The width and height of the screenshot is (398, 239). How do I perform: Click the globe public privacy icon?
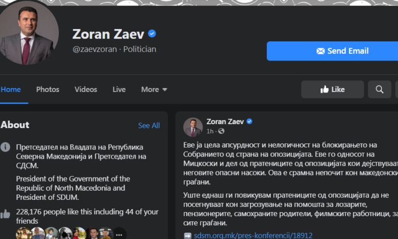pyautogui.click(x=221, y=131)
